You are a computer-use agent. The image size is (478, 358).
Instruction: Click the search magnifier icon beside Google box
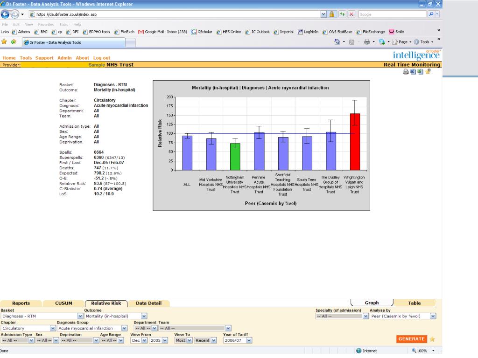[431, 14]
